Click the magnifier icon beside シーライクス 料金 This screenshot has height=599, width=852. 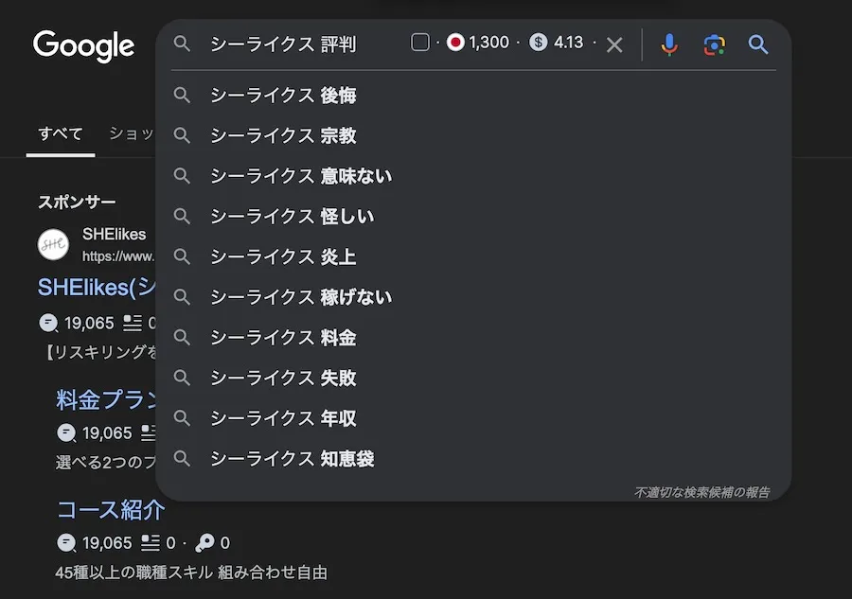tap(182, 338)
